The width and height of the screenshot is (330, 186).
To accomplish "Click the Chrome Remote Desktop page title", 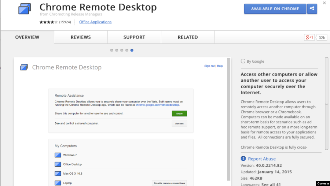I will click(x=98, y=7).
